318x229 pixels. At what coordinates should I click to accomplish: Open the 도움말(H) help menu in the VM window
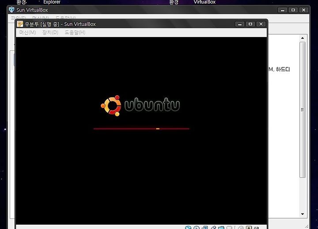[75, 32]
